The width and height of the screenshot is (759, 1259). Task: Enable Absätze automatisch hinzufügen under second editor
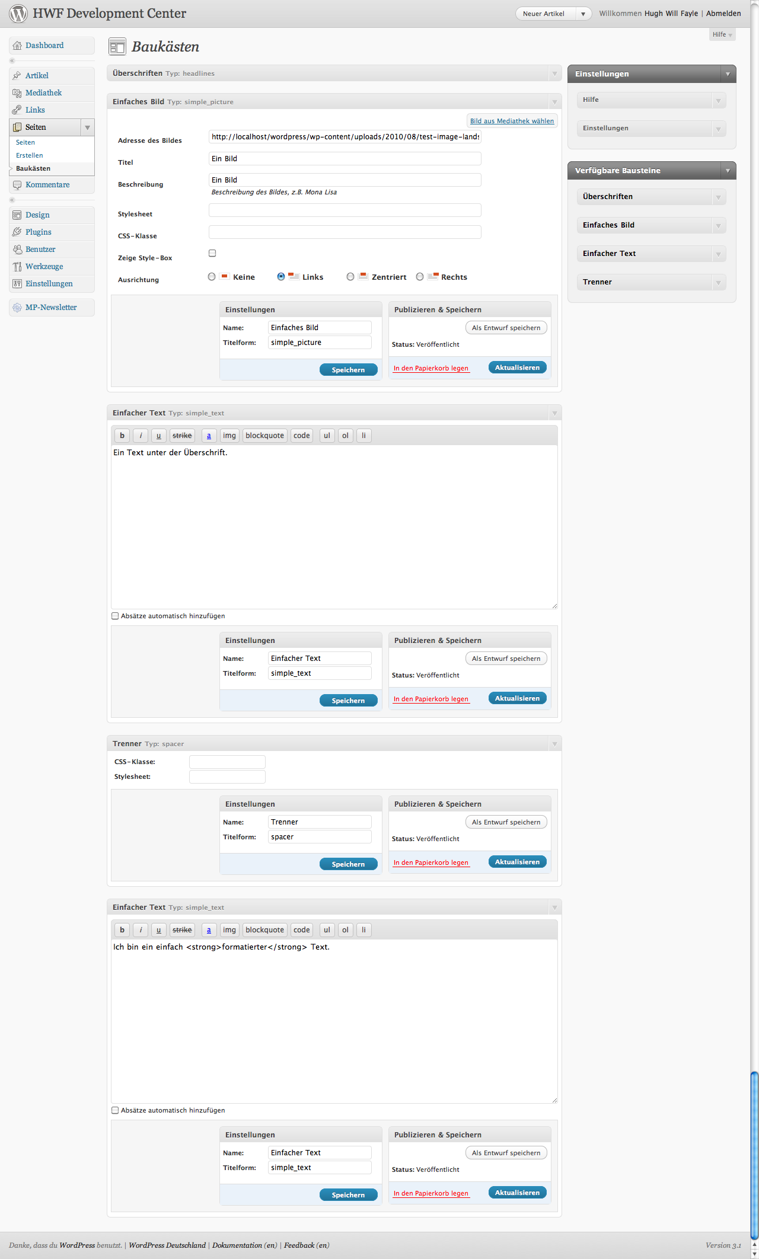point(115,1110)
